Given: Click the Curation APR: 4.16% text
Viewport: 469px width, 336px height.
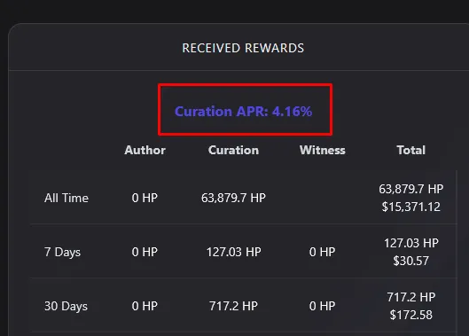Looking at the screenshot, I should (x=243, y=112).
